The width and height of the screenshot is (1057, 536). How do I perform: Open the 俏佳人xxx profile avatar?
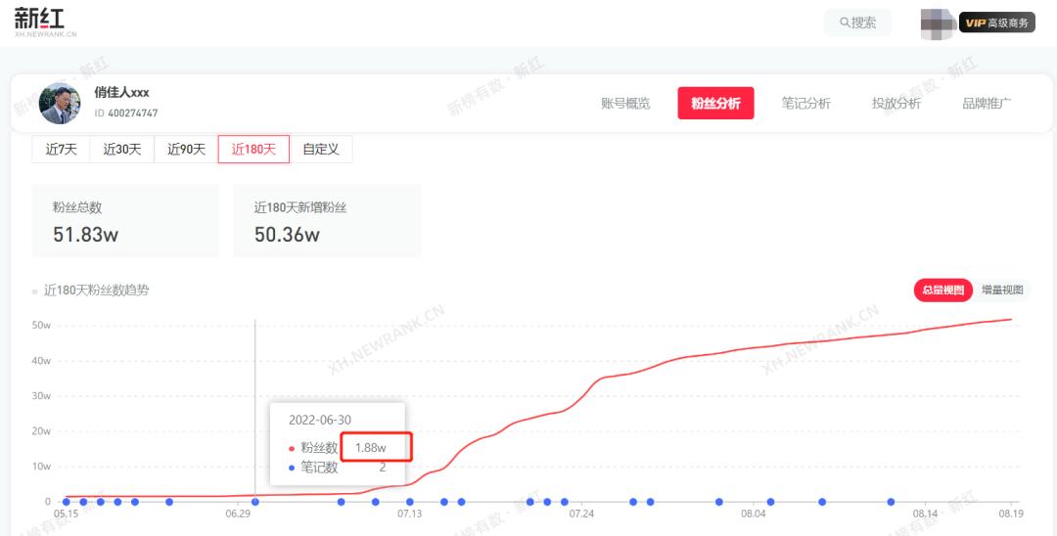tap(60, 103)
